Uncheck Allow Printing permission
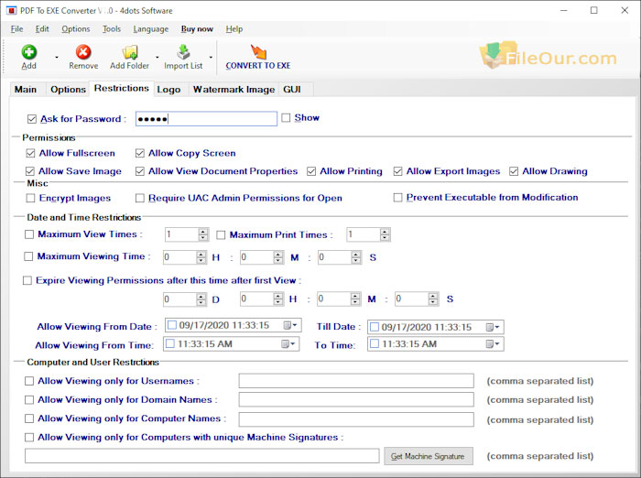The image size is (641, 478). (x=312, y=171)
